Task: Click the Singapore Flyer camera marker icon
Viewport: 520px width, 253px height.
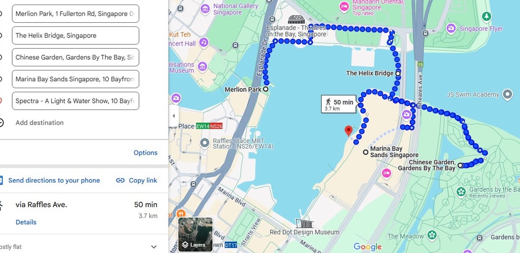Action: pos(451,28)
